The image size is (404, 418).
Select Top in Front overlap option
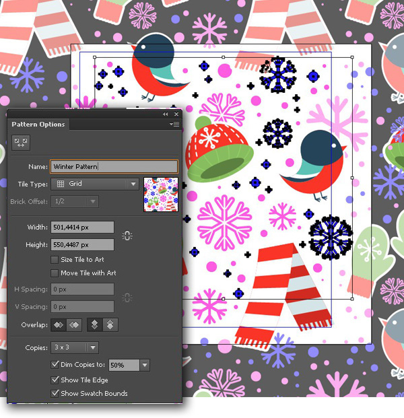tap(94, 324)
